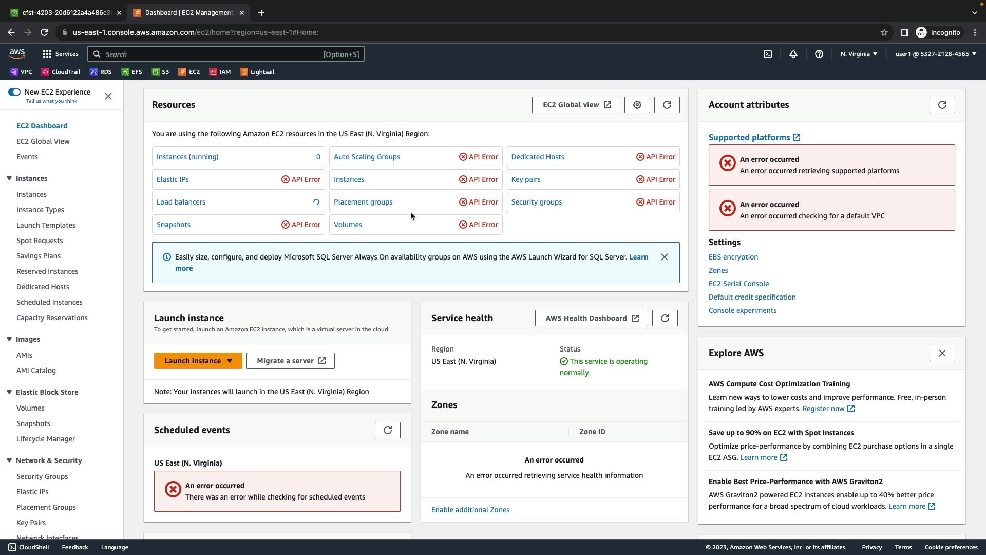Refresh the Scheduled events section

pyautogui.click(x=387, y=430)
